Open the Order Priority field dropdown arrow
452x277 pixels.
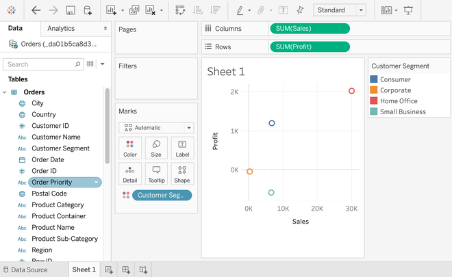pyautogui.click(x=97, y=182)
